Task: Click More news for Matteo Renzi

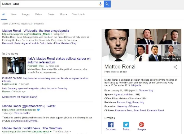Action: pos(20,97)
